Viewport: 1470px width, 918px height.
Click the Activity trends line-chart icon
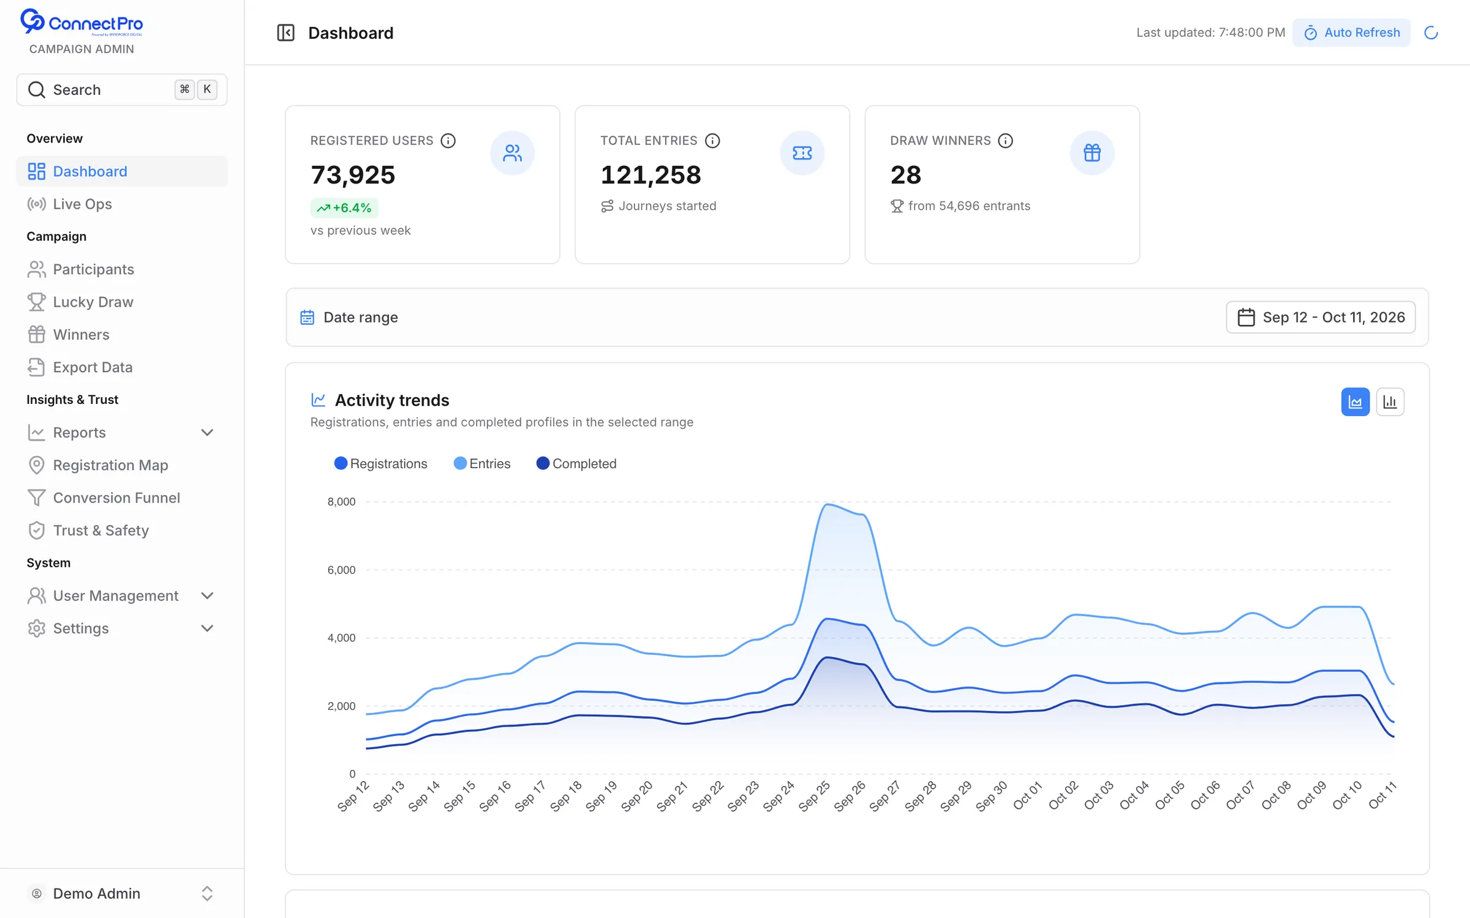(318, 400)
